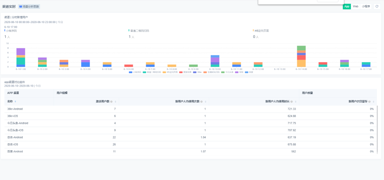Click the 6-10 10:00 stacked bar
Image resolution: width=384 pixels, height=180 pixels.
pos(215,61)
